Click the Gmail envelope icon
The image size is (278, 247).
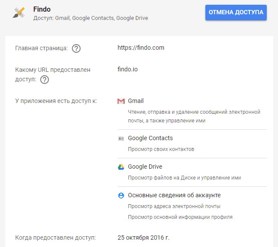(121, 101)
